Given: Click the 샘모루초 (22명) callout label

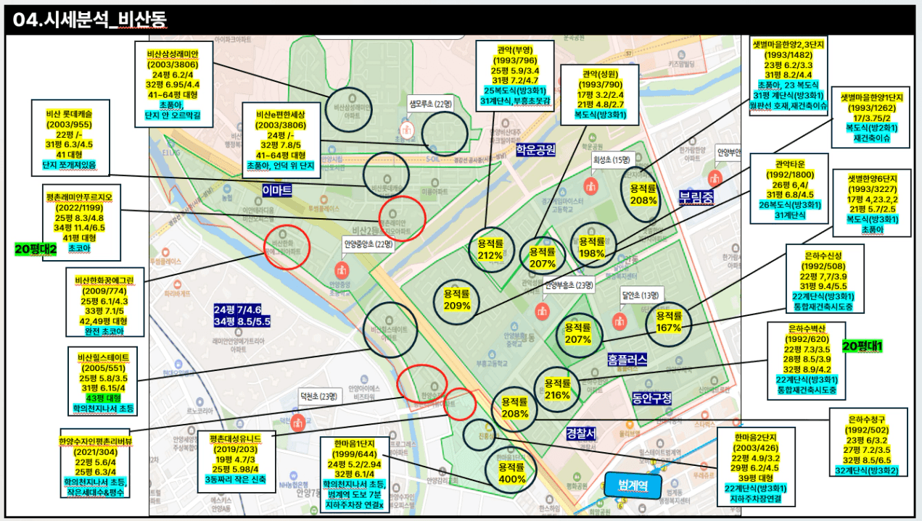Looking at the screenshot, I should [x=429, y=104].
